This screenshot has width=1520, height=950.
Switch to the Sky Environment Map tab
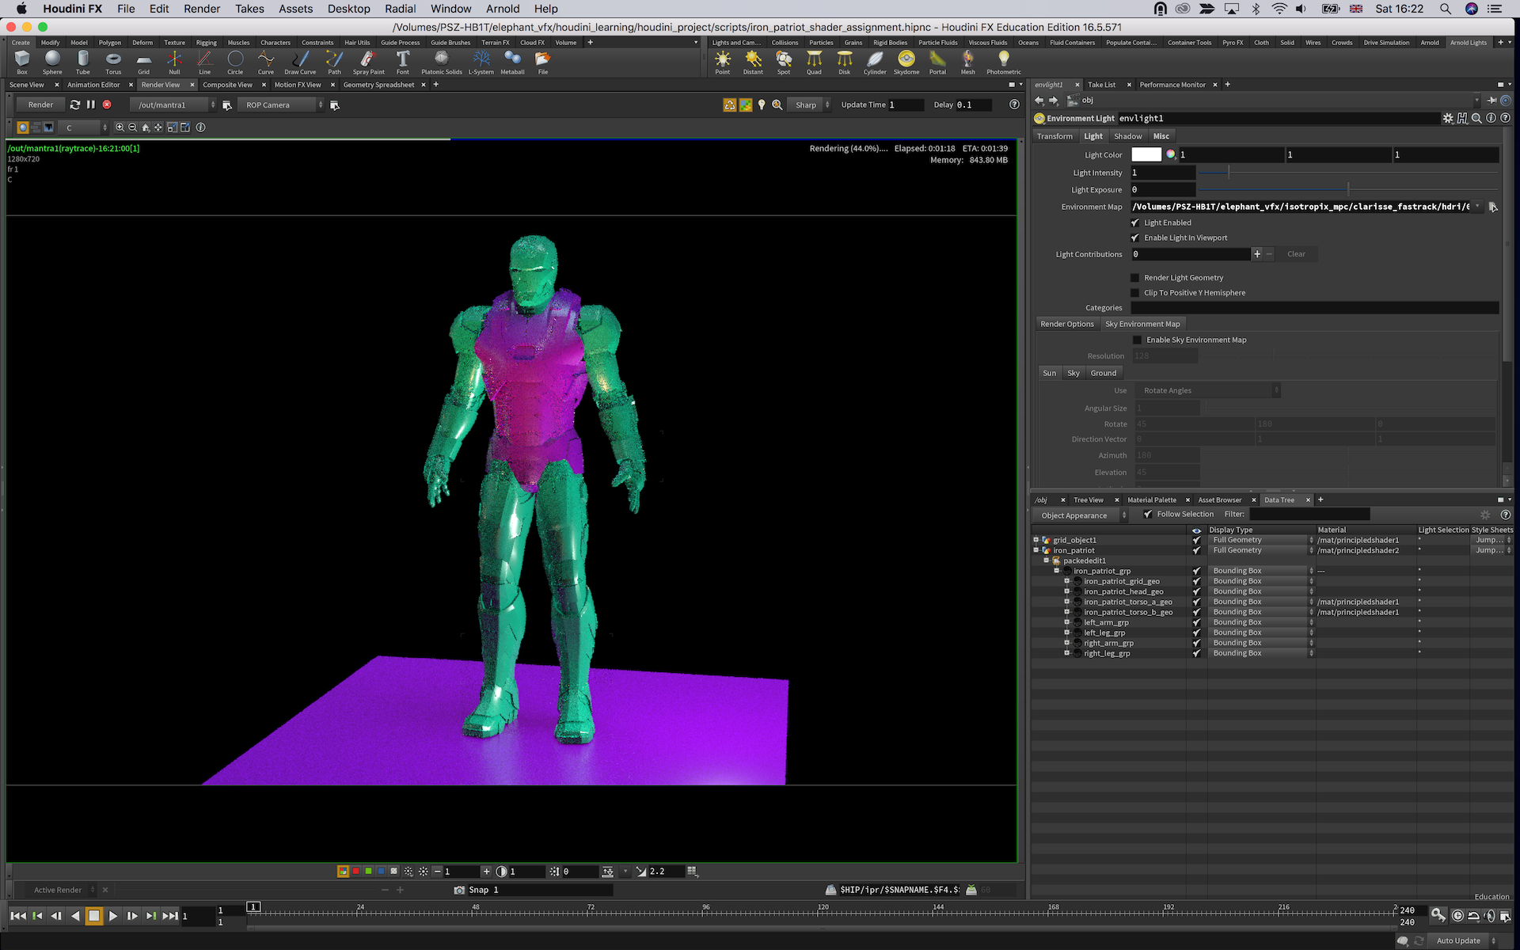[x=1142, y=324]
